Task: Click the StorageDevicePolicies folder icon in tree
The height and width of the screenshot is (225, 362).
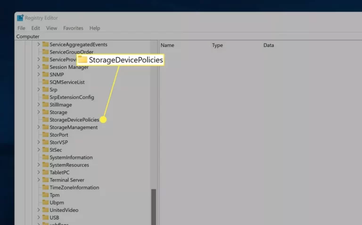Action: (45, 120)
